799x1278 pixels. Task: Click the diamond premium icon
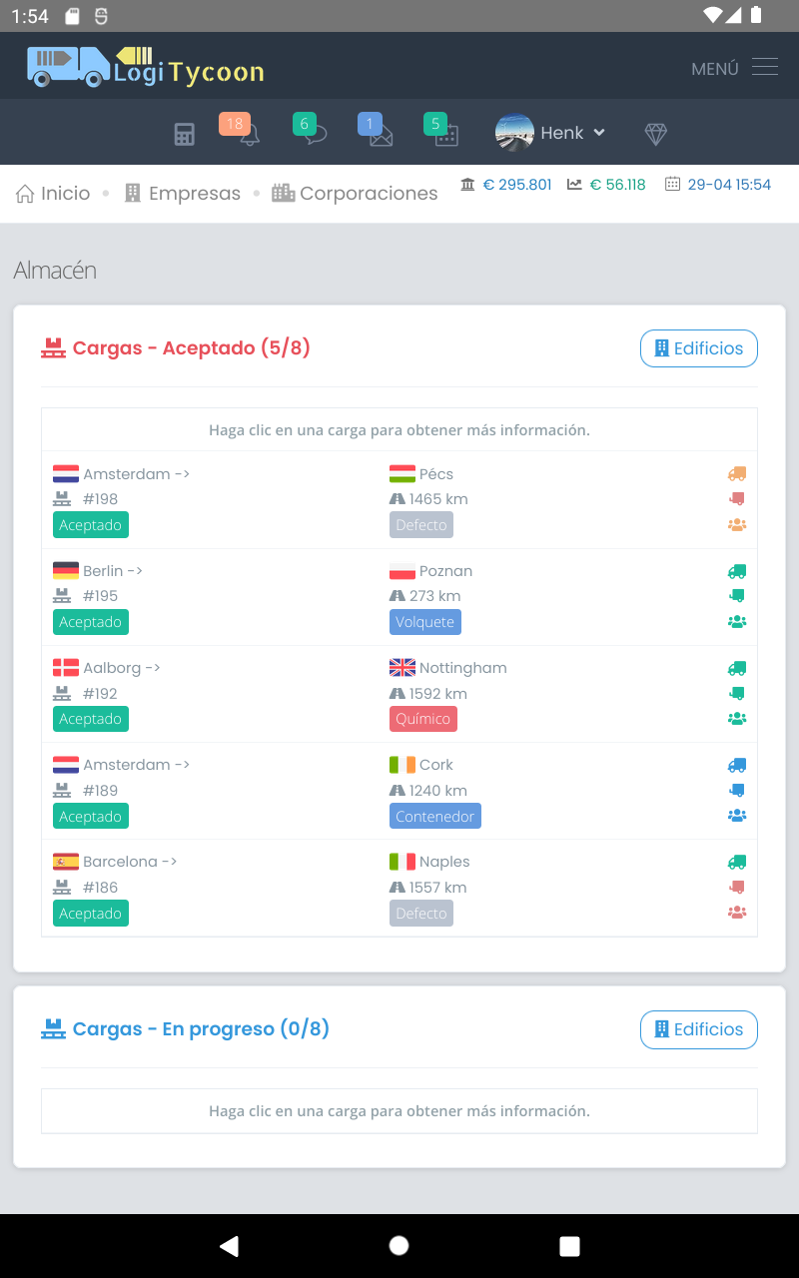coord(655,134)
